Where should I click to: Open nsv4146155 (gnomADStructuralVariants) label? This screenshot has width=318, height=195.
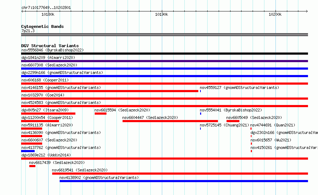point(61,87)
